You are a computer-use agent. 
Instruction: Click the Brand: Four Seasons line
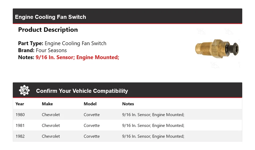(42, 50)
